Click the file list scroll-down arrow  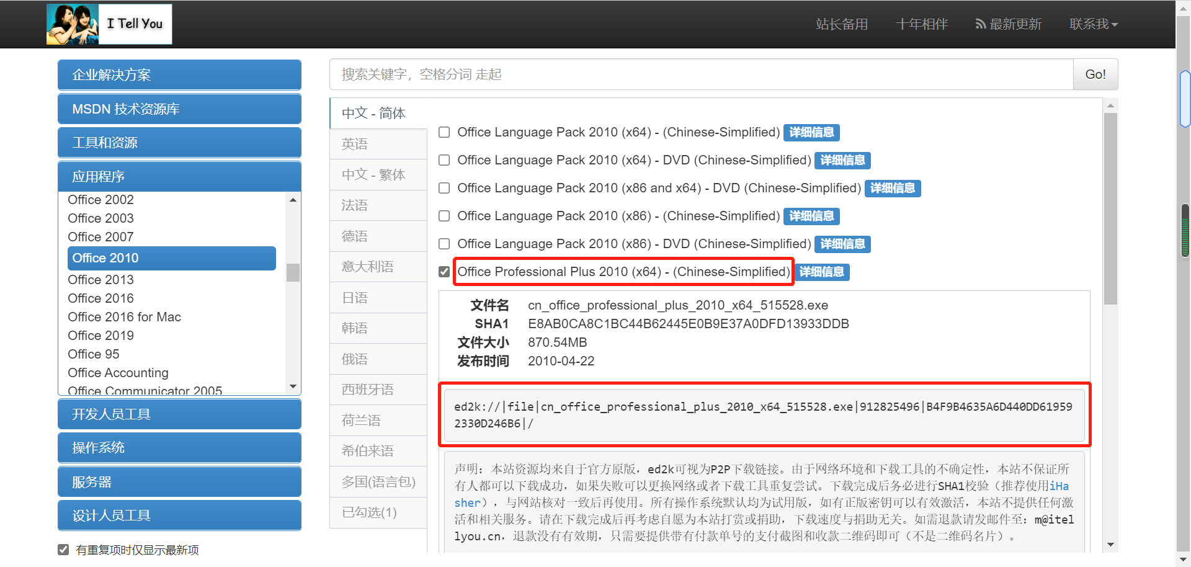1110,545
